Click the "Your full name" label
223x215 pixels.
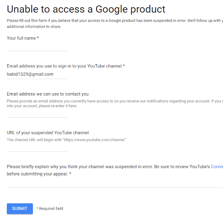[x=21, y=38]
